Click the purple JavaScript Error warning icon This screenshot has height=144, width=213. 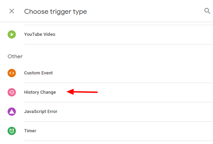(x=12, y=112)
